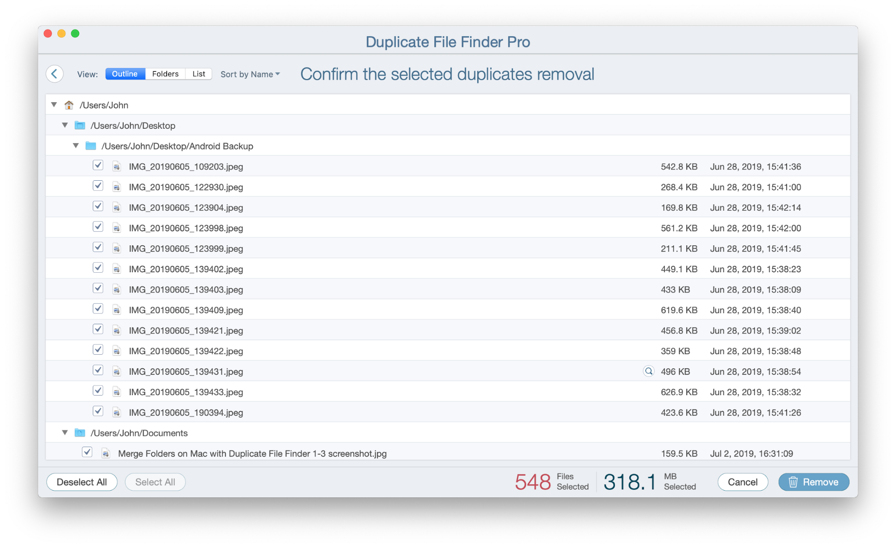
Task: Collapse the Desktop folder tree
Action: [64, 126]
